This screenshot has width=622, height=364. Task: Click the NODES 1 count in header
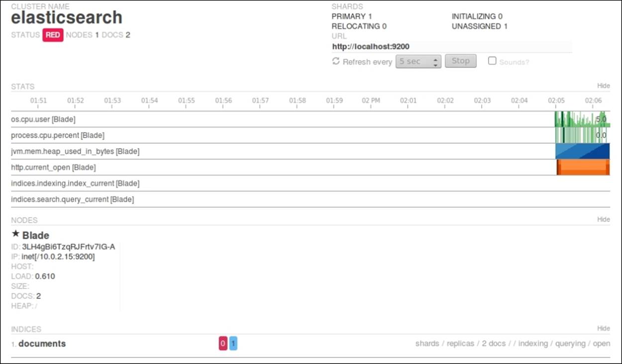(83, 35)
